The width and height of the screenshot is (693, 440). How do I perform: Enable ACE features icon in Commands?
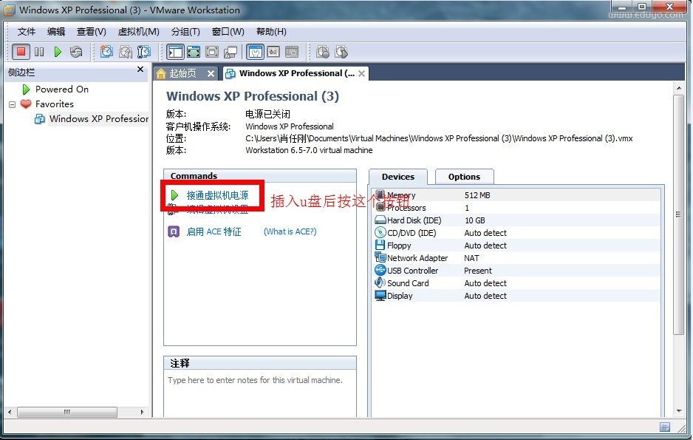(174, 231)
